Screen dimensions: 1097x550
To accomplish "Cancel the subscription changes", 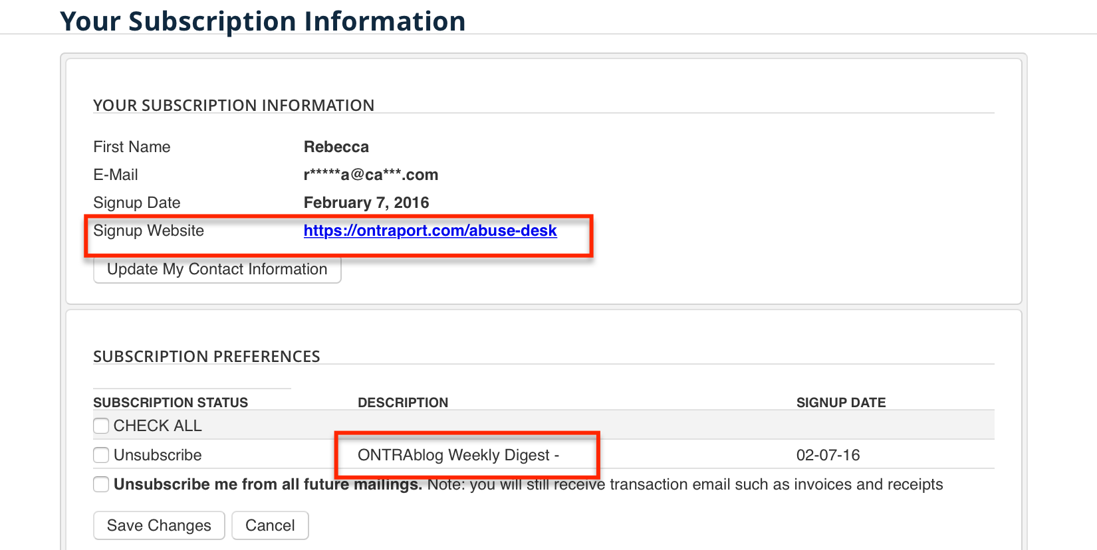I will [270, 525].
